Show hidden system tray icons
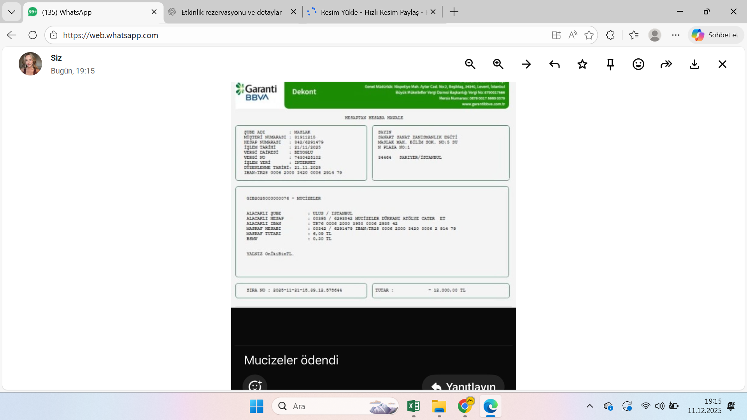 590,406
